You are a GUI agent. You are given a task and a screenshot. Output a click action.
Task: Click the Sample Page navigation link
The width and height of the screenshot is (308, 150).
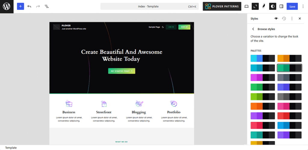[154, 27]
